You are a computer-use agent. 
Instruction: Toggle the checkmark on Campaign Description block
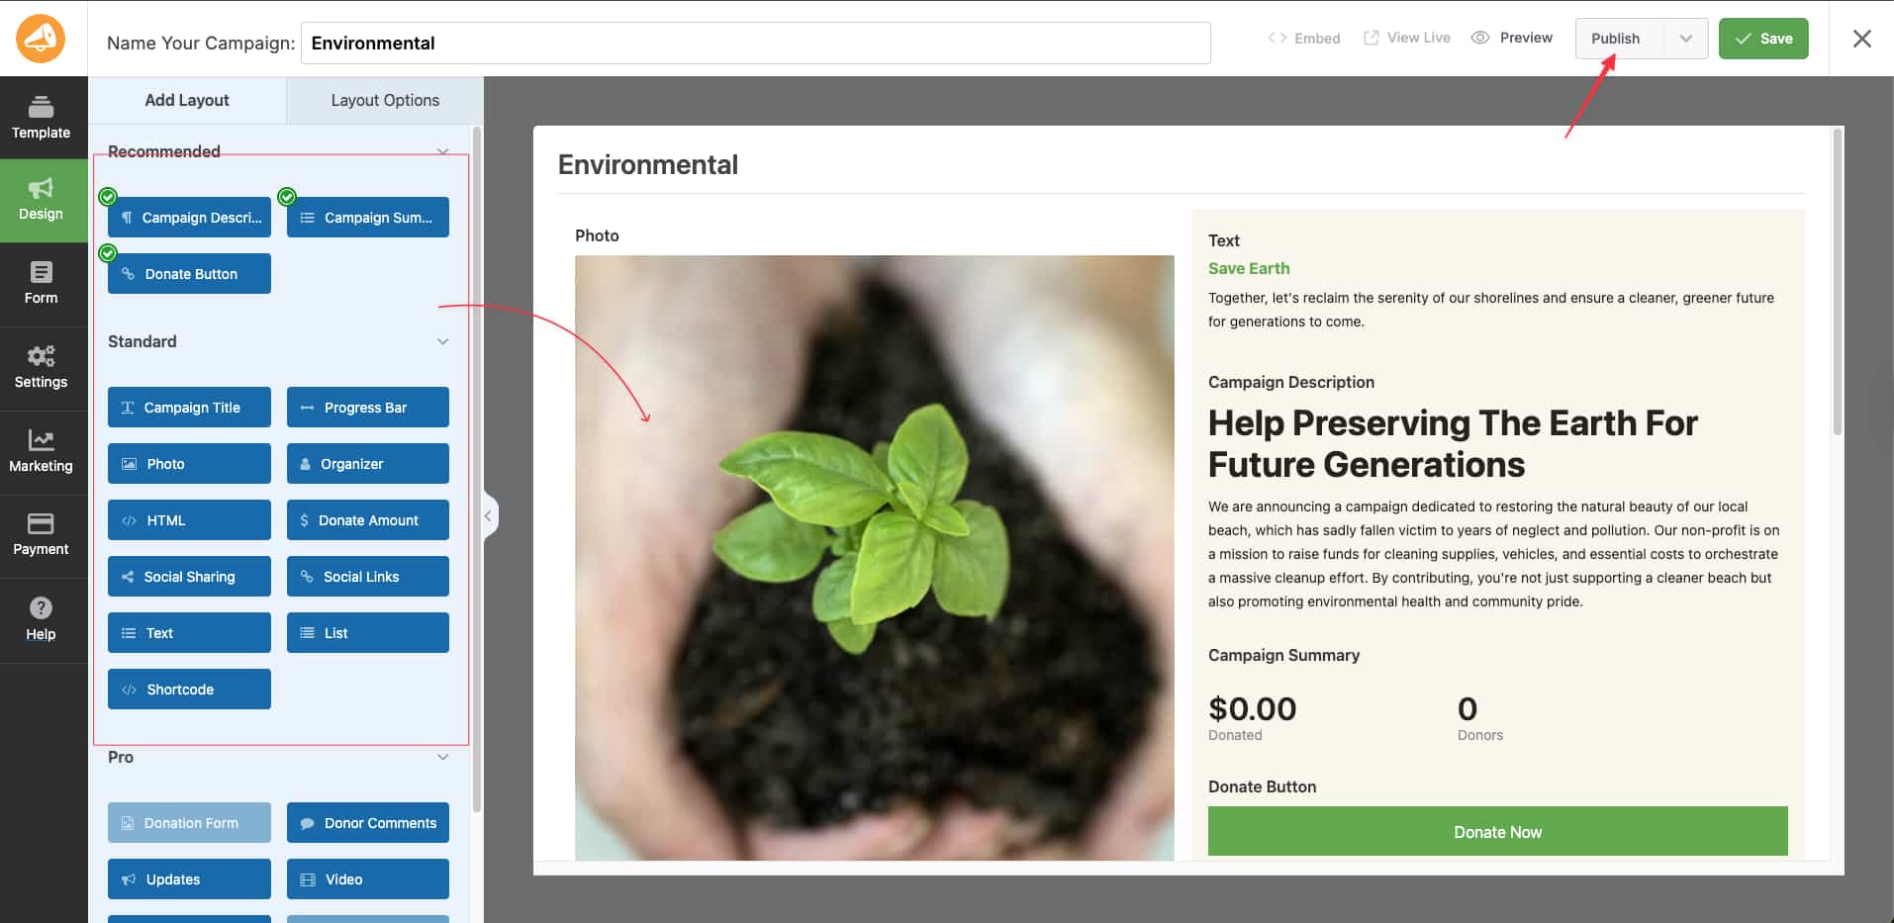coord(108,196)
